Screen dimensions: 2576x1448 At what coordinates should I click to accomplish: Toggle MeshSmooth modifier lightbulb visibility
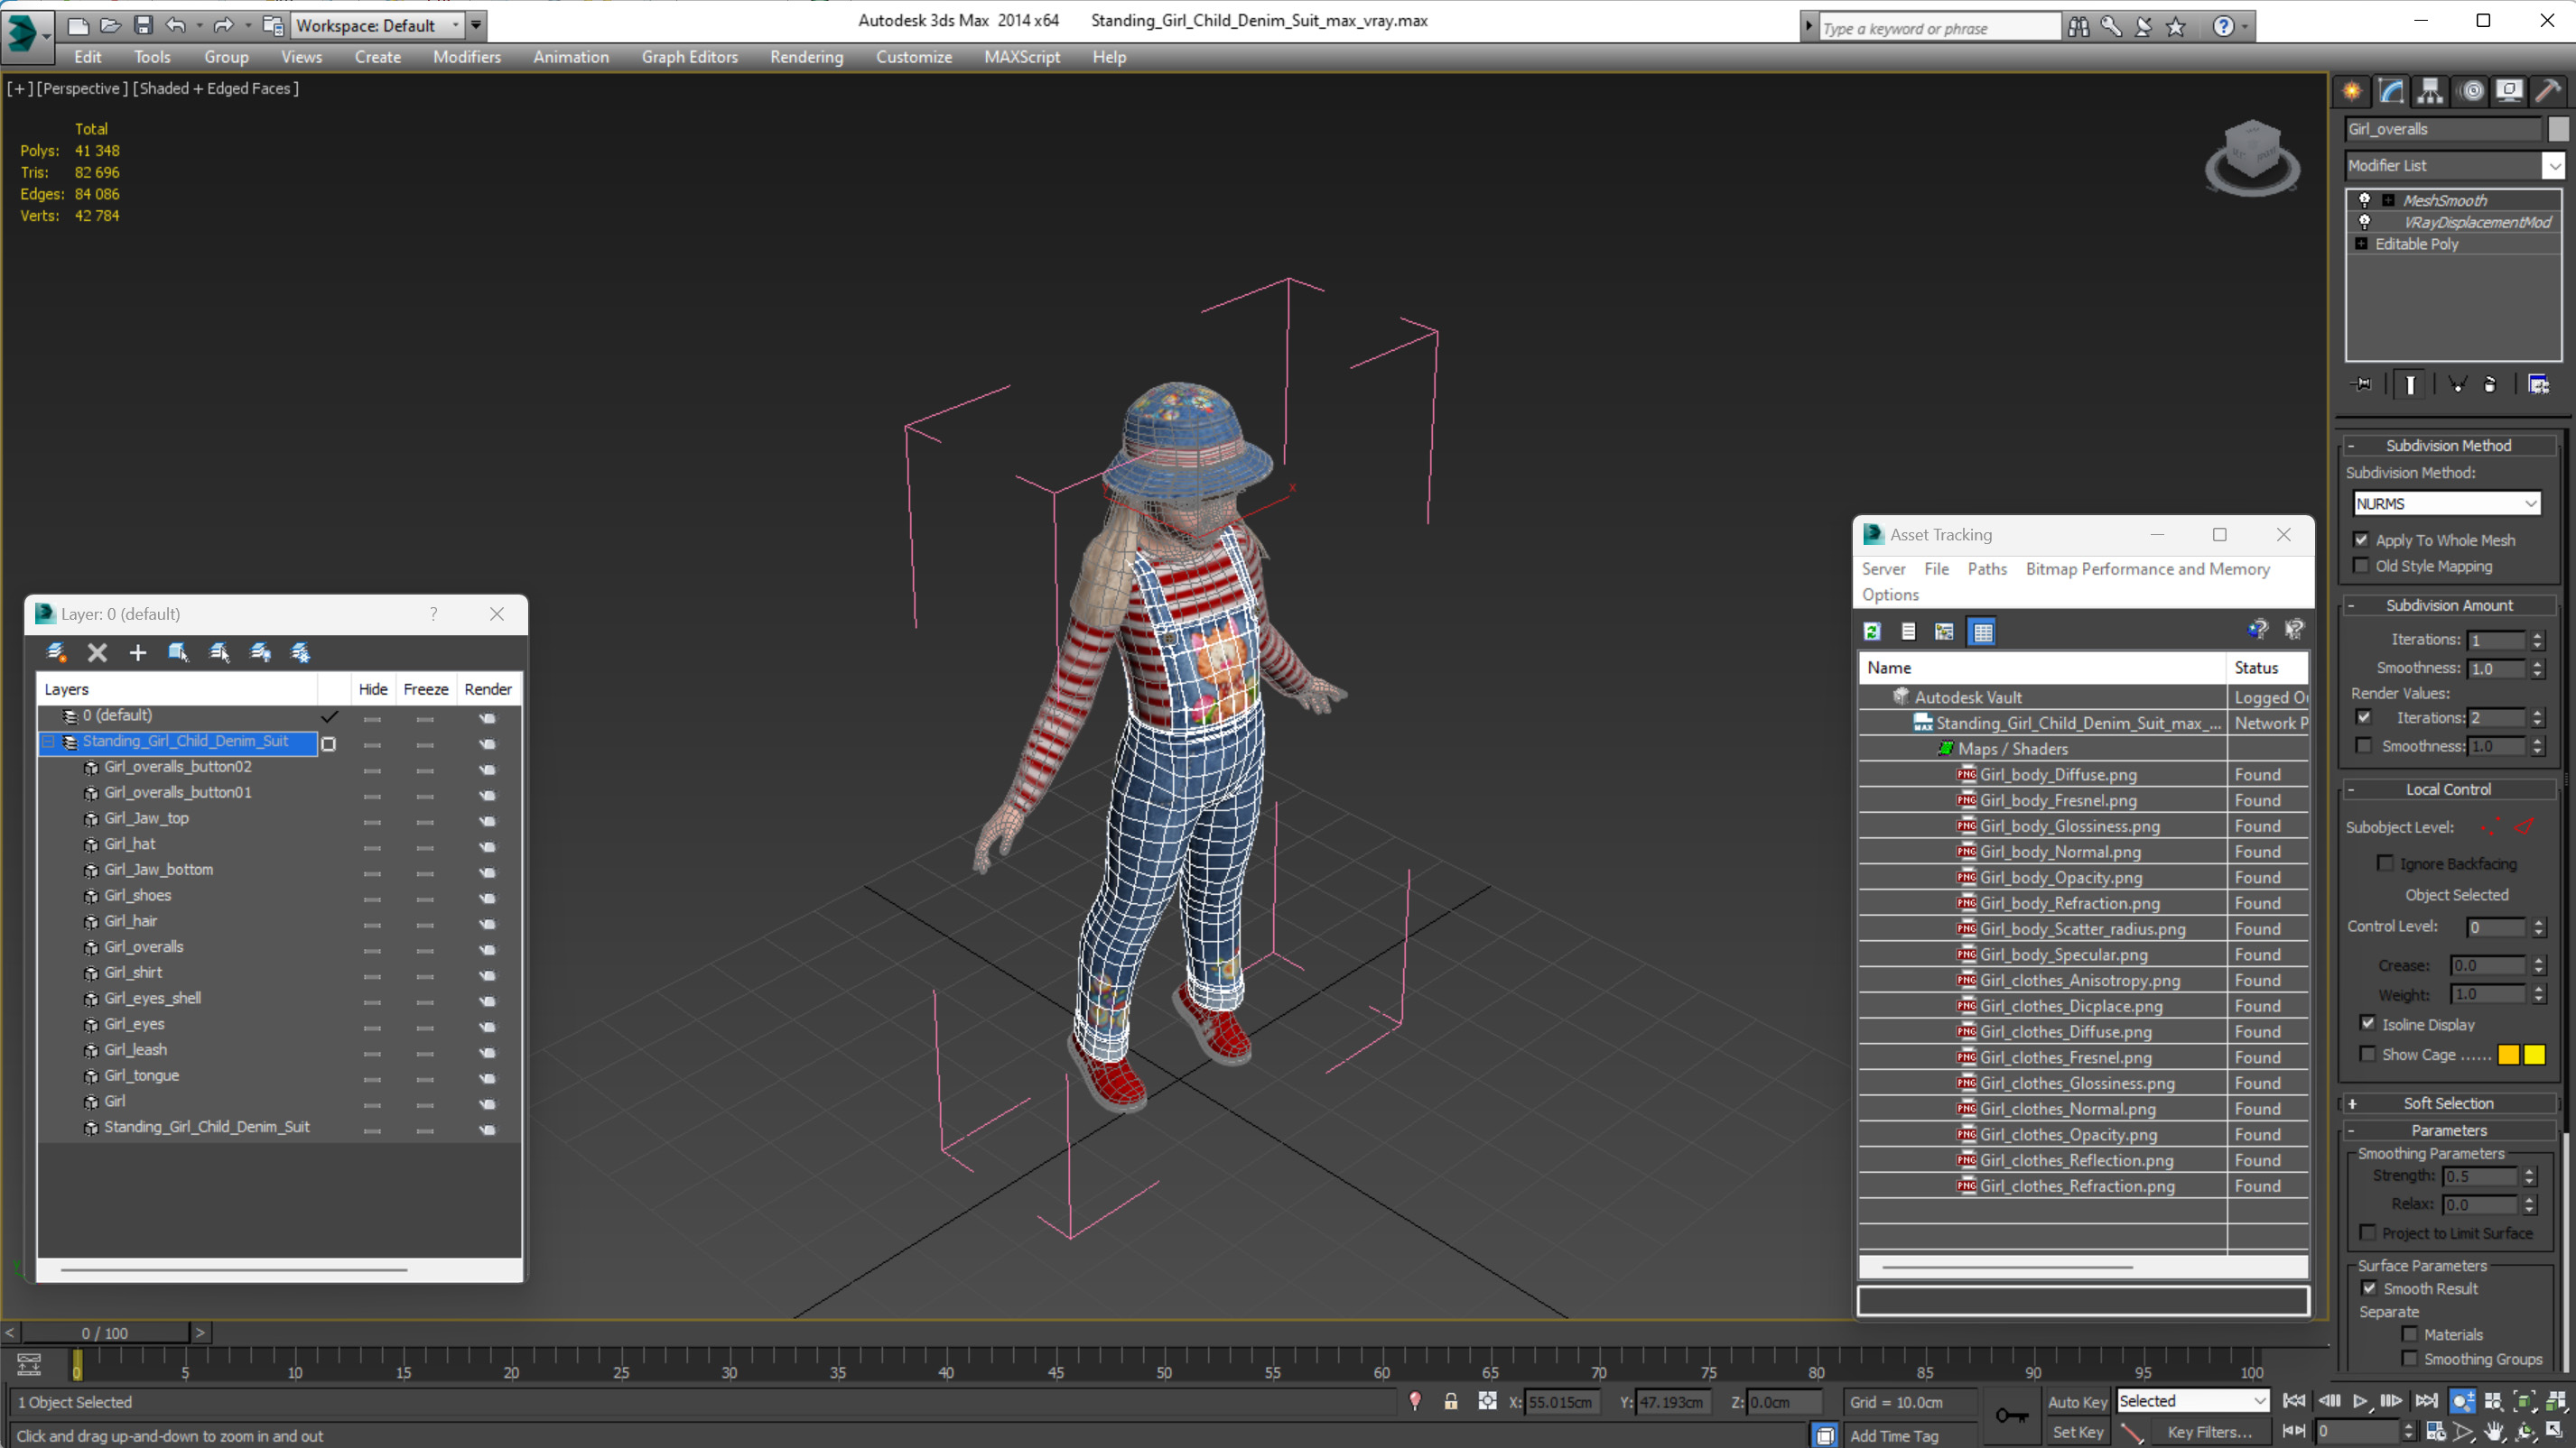pos(2365,200)
